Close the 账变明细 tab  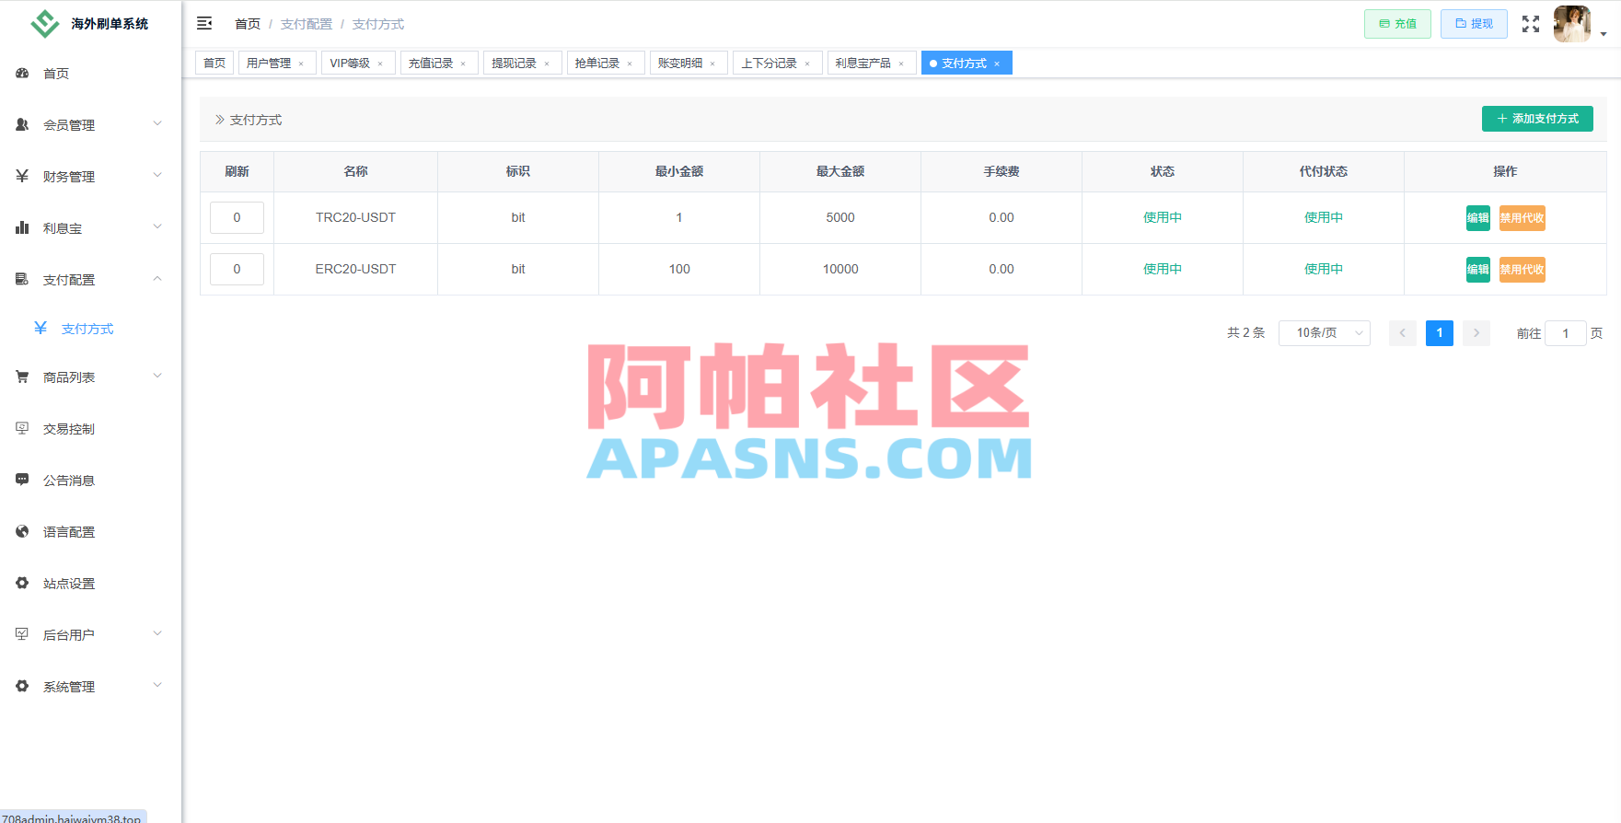click(712, 64)
